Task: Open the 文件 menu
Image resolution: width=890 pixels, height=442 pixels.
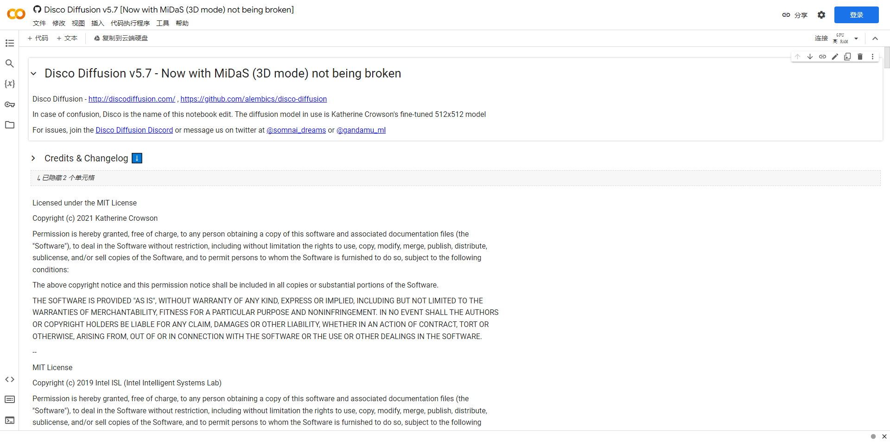Action: pyautogui.click(x=39, y=23)
